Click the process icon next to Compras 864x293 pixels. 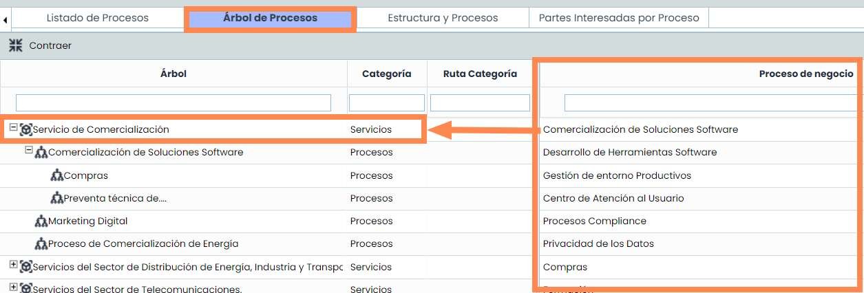[x=57, y=175]
